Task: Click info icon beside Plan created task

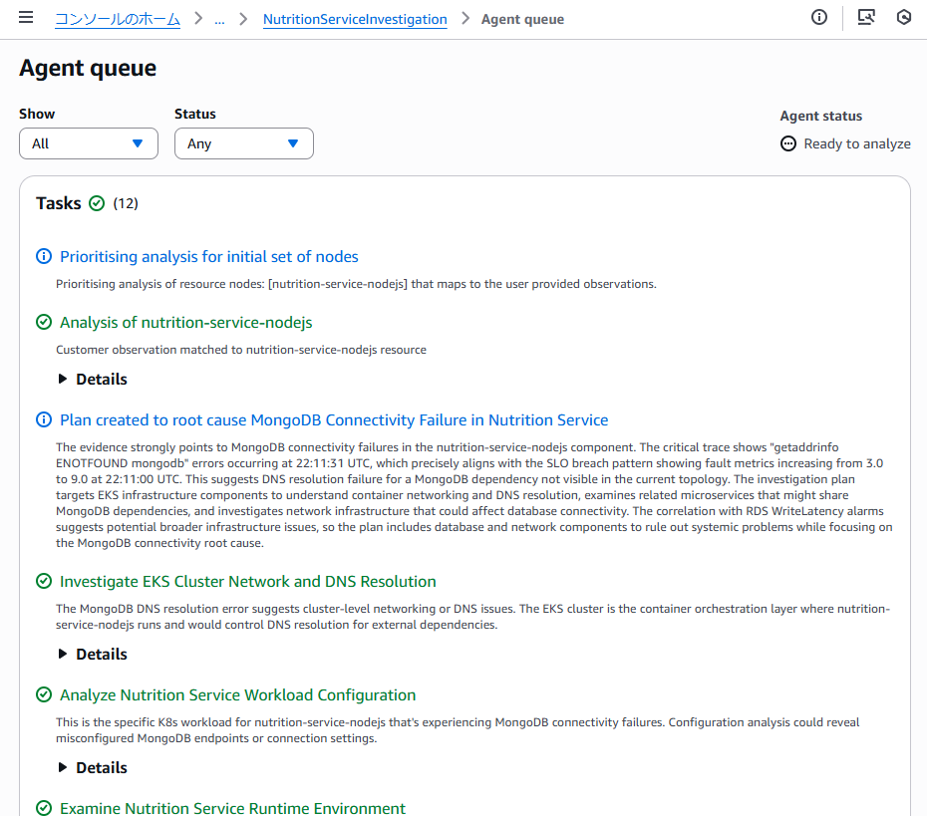Action: click(x=44, y=419)
